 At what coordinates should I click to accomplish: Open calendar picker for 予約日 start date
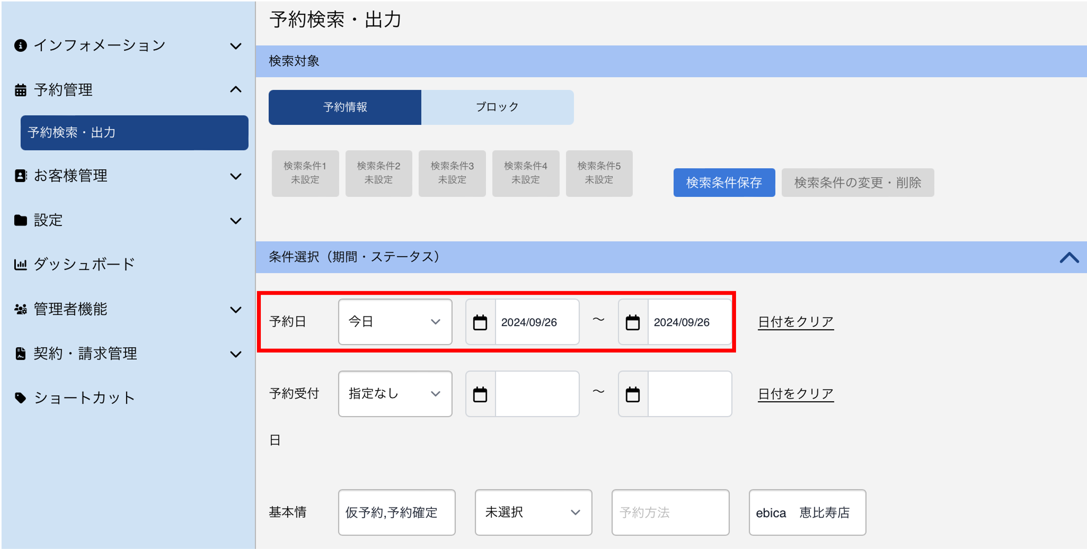(x=480, y=322)
